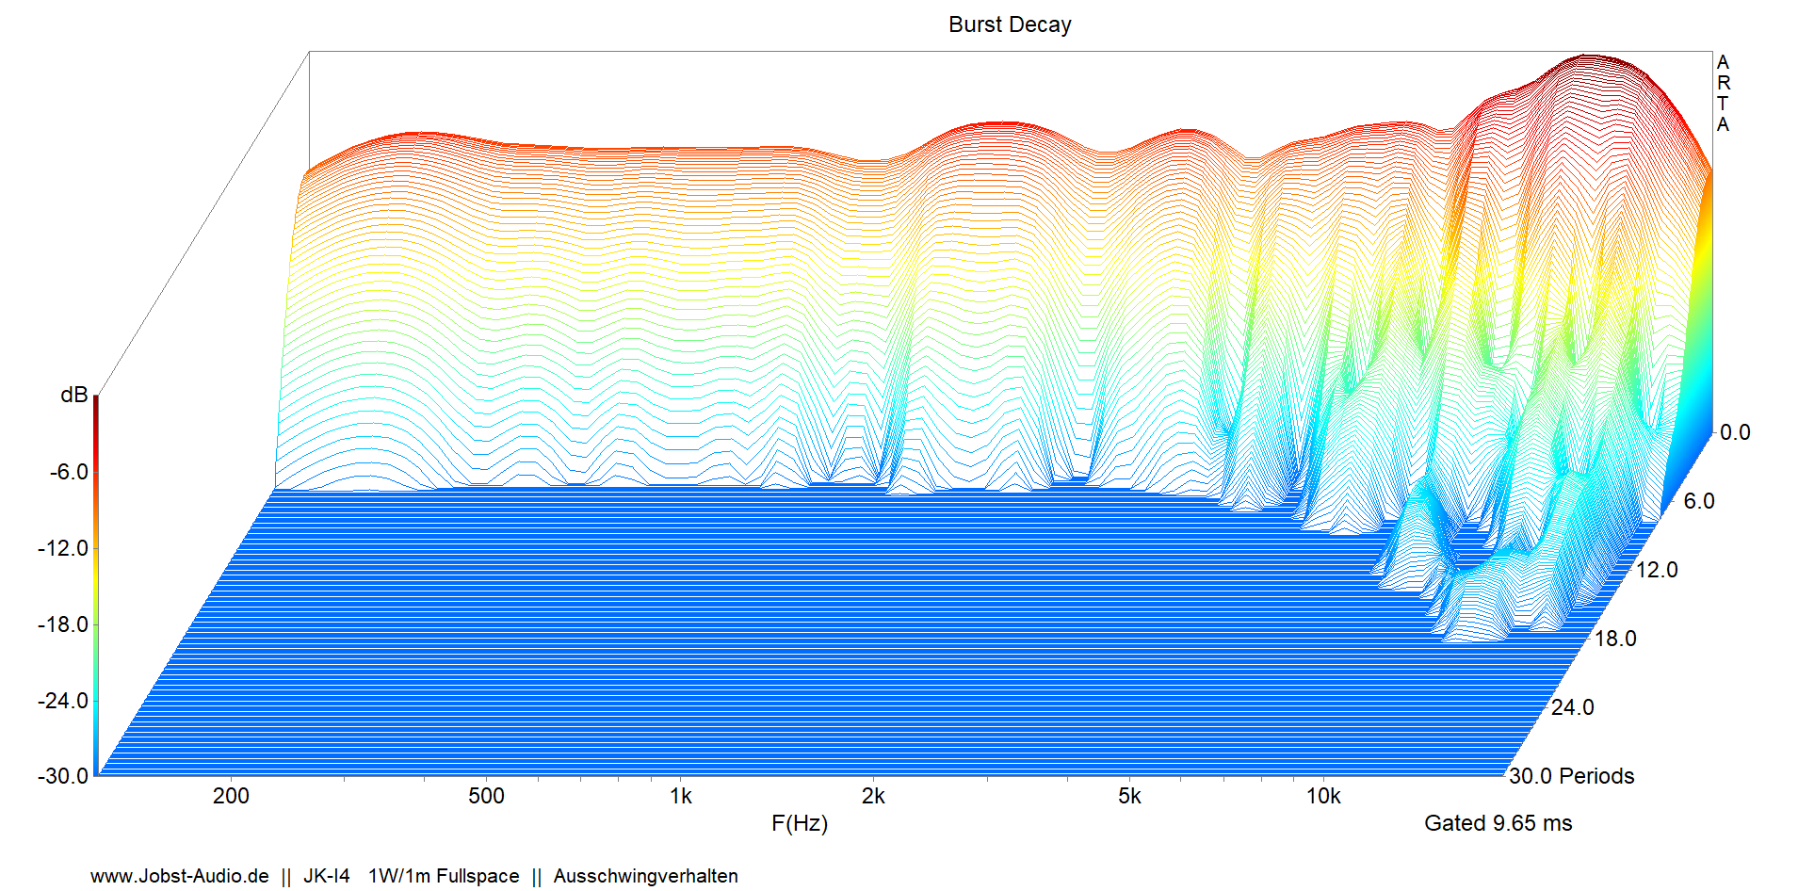Image resolution: width=1798 pixels, height=891 pixels.
Task: Click the 30.0 Periods axis label
Action: click(1571, 776)
